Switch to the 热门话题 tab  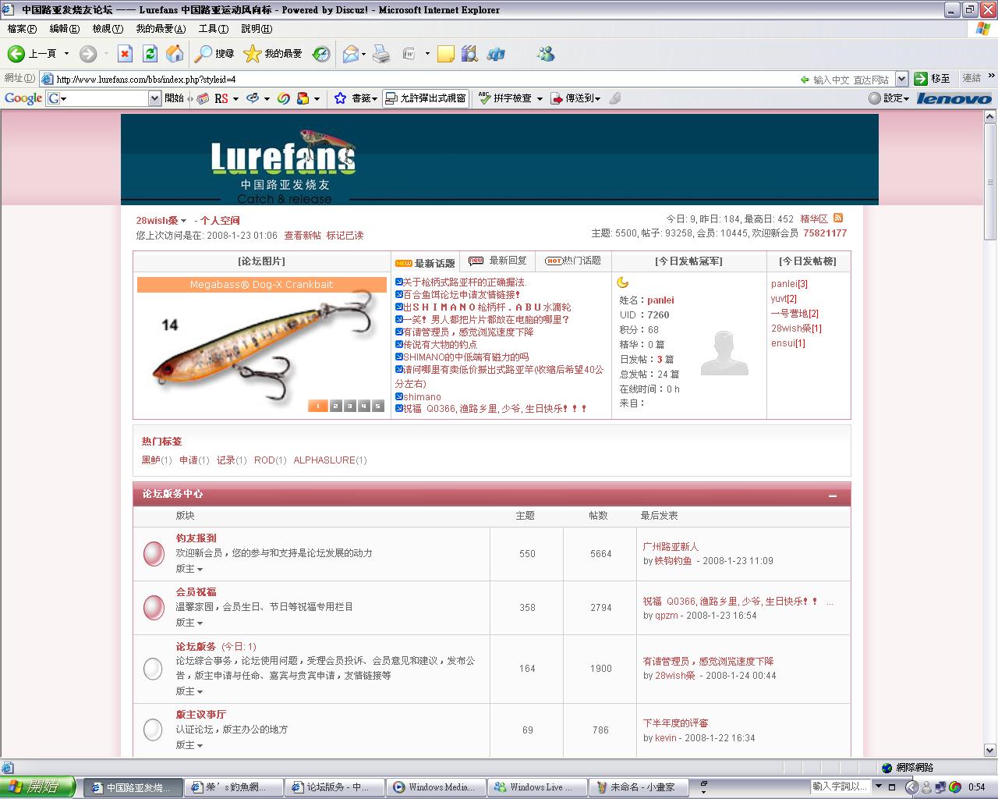pos(573,261)
